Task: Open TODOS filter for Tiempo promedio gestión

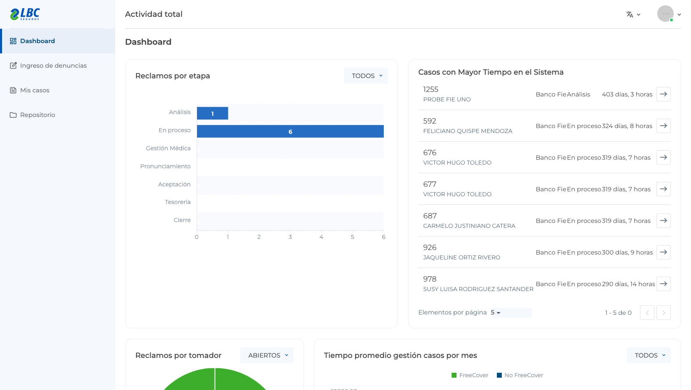Action: pos(649,356)
